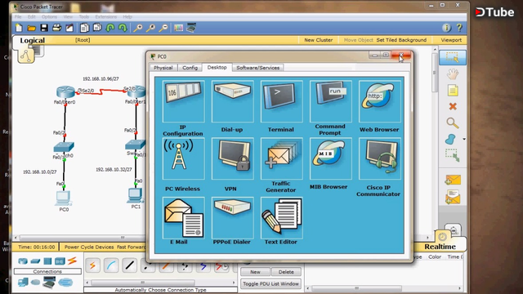Viewport: 523px width, 294px height.
Task: Click the Redo toolbar icon
Action: pos(123,28)
